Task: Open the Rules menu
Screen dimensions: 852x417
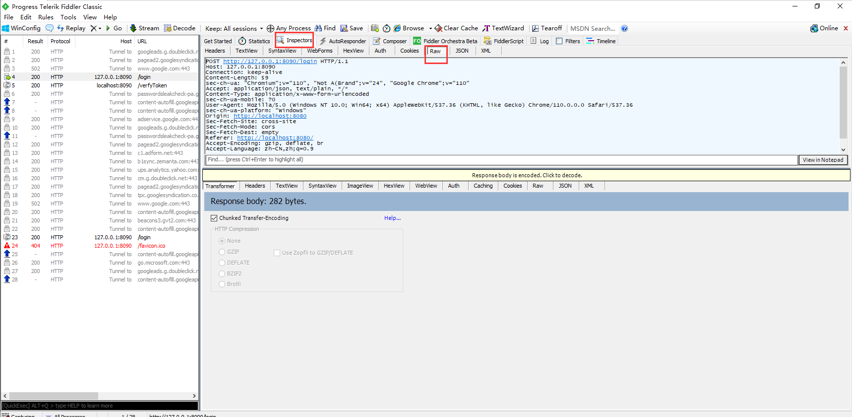Action: click(46, 17)
